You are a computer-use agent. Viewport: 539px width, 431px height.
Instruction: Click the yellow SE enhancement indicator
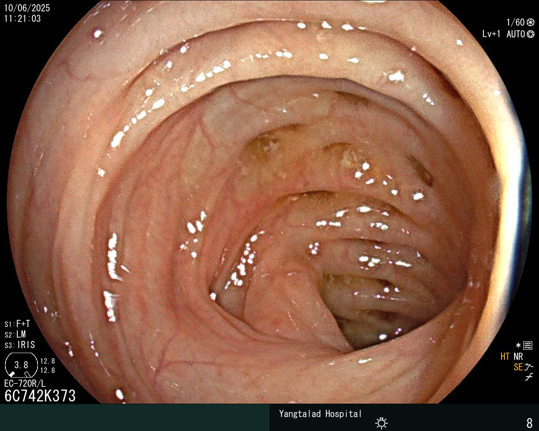pyautogui.click(x=518, y=367)
